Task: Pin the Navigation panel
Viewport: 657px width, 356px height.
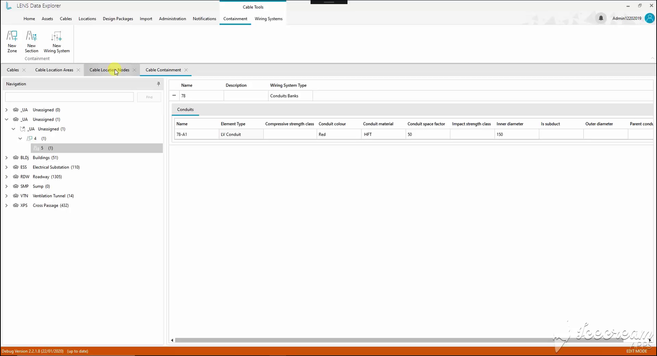Action: point(158,84)
